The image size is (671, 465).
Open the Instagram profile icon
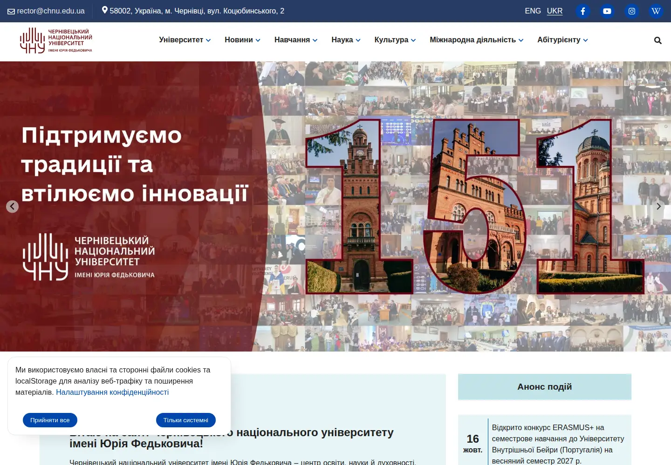(632, 11)
